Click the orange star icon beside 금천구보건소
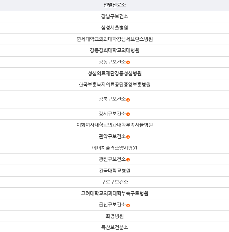 pyautogui.click(x=128, y=206)
